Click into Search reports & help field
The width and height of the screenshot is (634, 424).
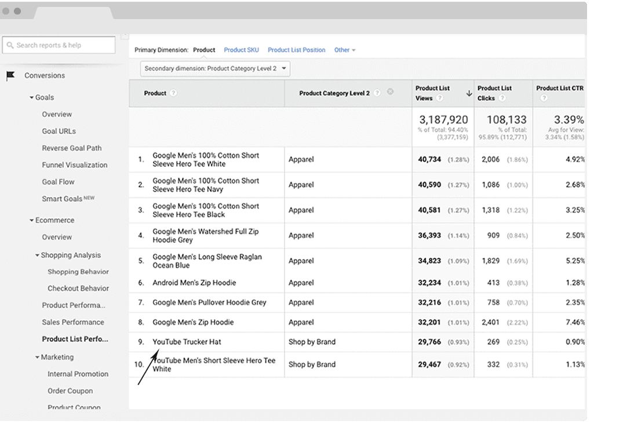(59, 45)
